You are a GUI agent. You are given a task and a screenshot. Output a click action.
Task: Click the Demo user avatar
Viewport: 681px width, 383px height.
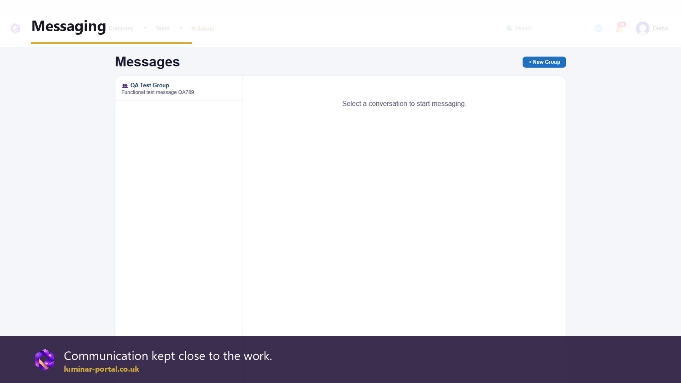pyautogui.click(x=642, y=28)
